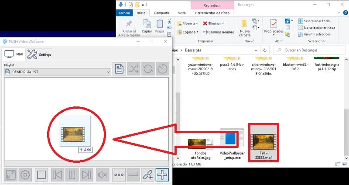Open Explorer help question mark icon

point(345,13)
